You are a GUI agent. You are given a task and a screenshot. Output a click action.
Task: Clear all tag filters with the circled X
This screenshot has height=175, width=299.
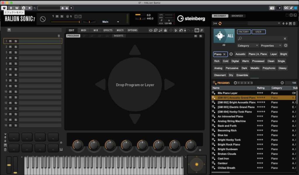[x=231, y=54]
